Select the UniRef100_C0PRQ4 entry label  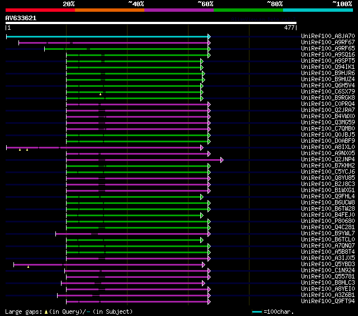pyautogui.click(x=328, y=104)
